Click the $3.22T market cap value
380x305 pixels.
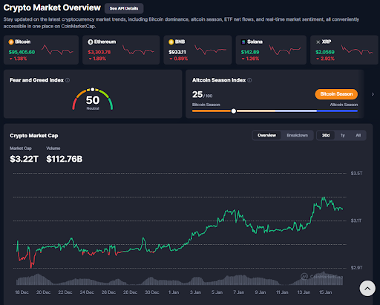click(x=24, y=159)
